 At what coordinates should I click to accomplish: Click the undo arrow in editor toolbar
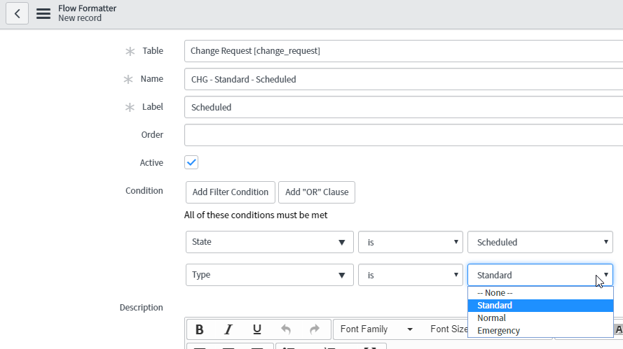(x=286, y=329)
